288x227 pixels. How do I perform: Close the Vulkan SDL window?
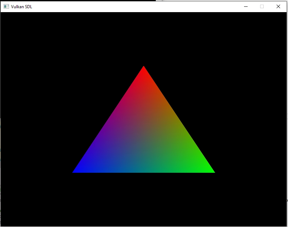pyautogui.click(x=278, y=6)
